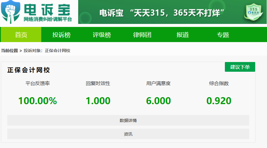Click the 综合指数 label
Image resolution: width=267 pixels, height=148 pixels.
pos(219,83)
